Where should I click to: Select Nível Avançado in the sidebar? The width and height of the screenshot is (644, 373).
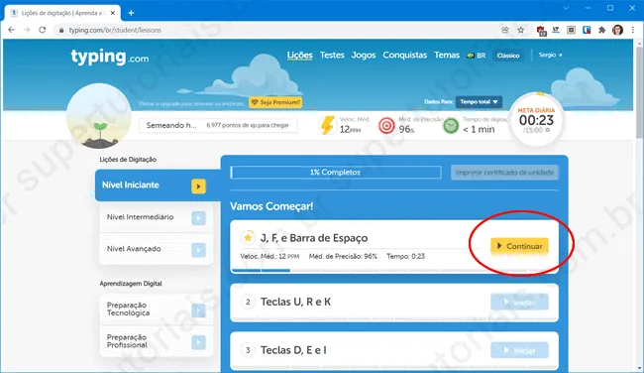(157, 249)
